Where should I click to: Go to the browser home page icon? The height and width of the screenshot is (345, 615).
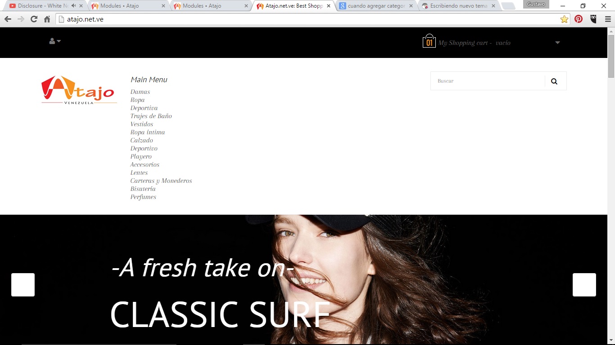(47, 19)
